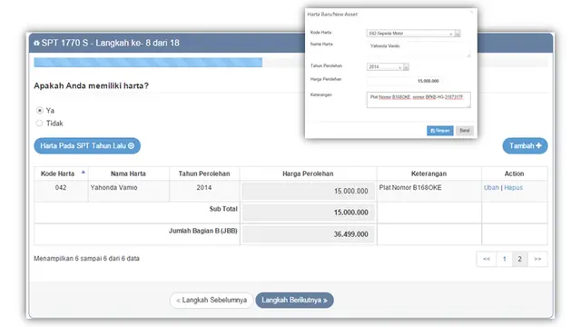This screenshot has width=581, height=327.
Task: Click 'Plat Nomor B168OKE' table cell
Action: (x=428, y=191)
